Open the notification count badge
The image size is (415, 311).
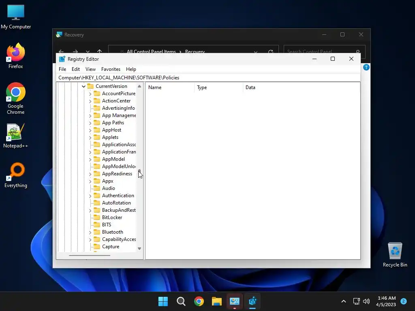coord(404,301)
